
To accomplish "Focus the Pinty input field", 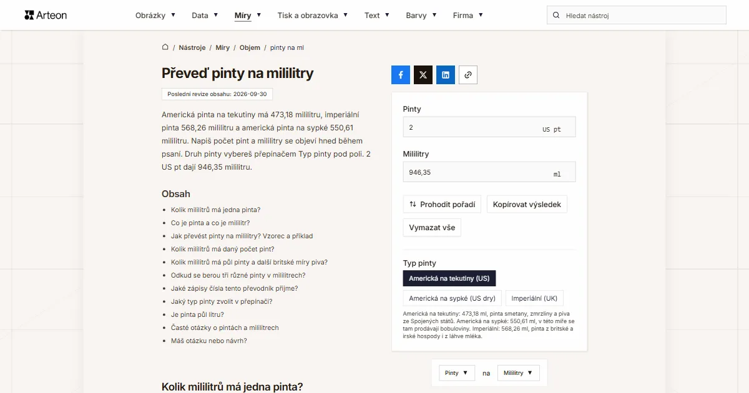I will pyautogui.click(x=489, y=127).
